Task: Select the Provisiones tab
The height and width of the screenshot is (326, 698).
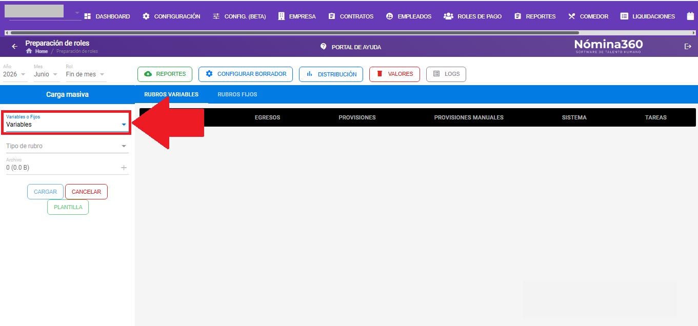Action: (x=357, y=117)
